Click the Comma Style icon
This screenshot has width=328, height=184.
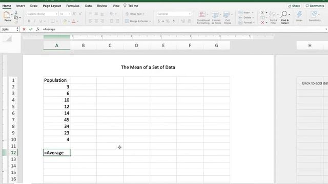[174, 21]
